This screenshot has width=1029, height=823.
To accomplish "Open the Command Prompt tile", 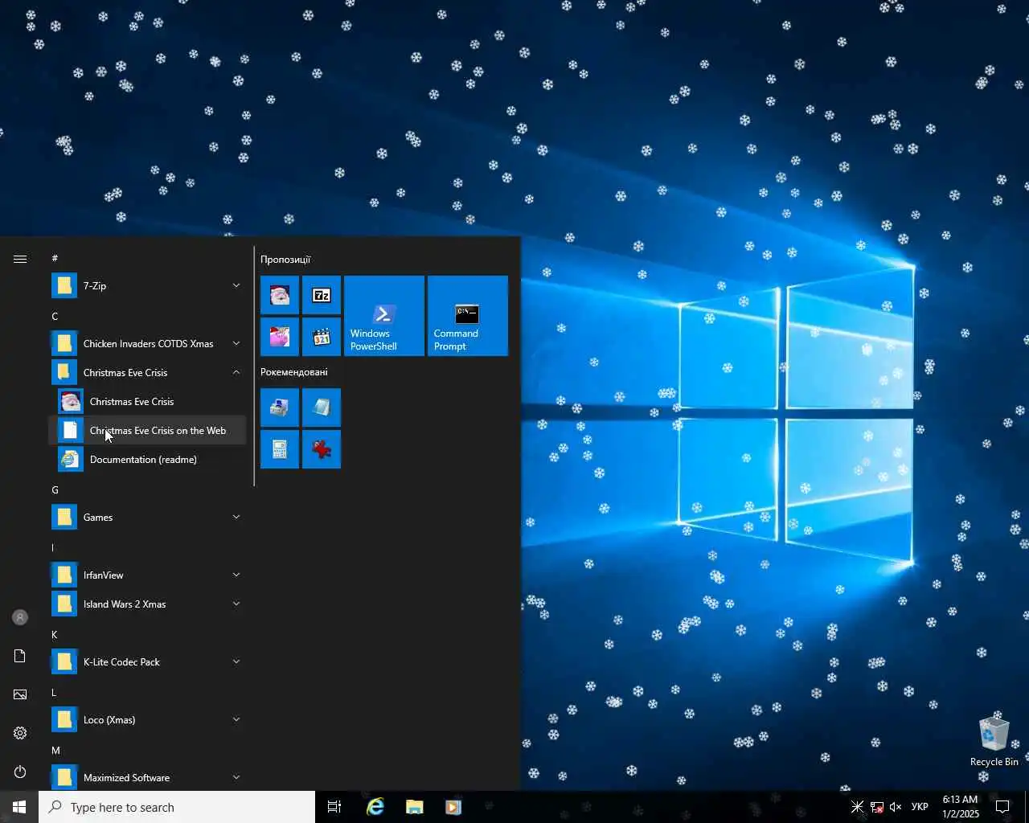I will point(468,316).
